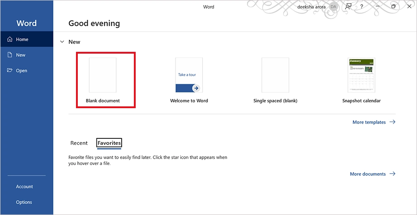Click the DA profile avatar
The width and height of the screenshot is (417, 215).
point(333,7)
